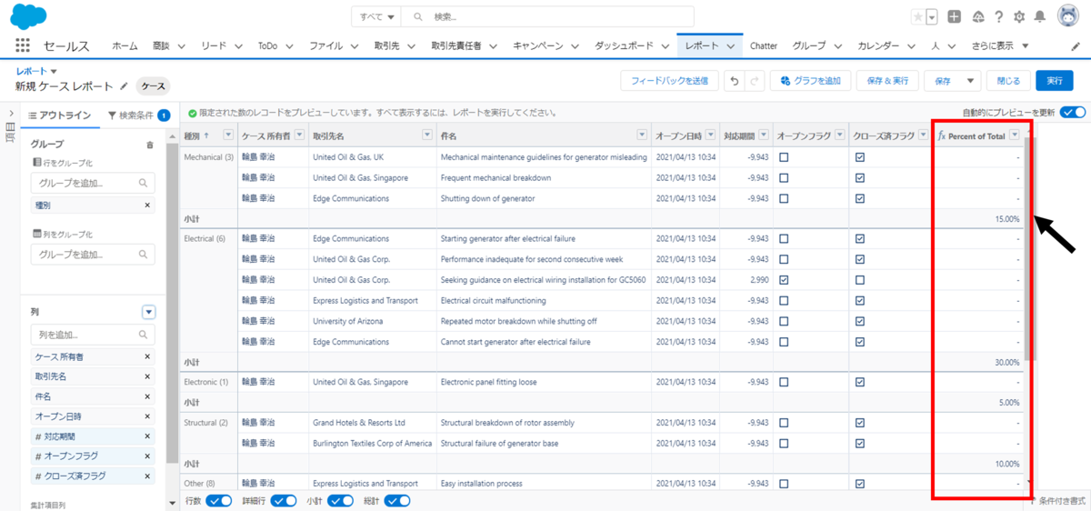
Task: Open the 種別 column header menu
Action: pyautogui.click(x=227, y=135)
